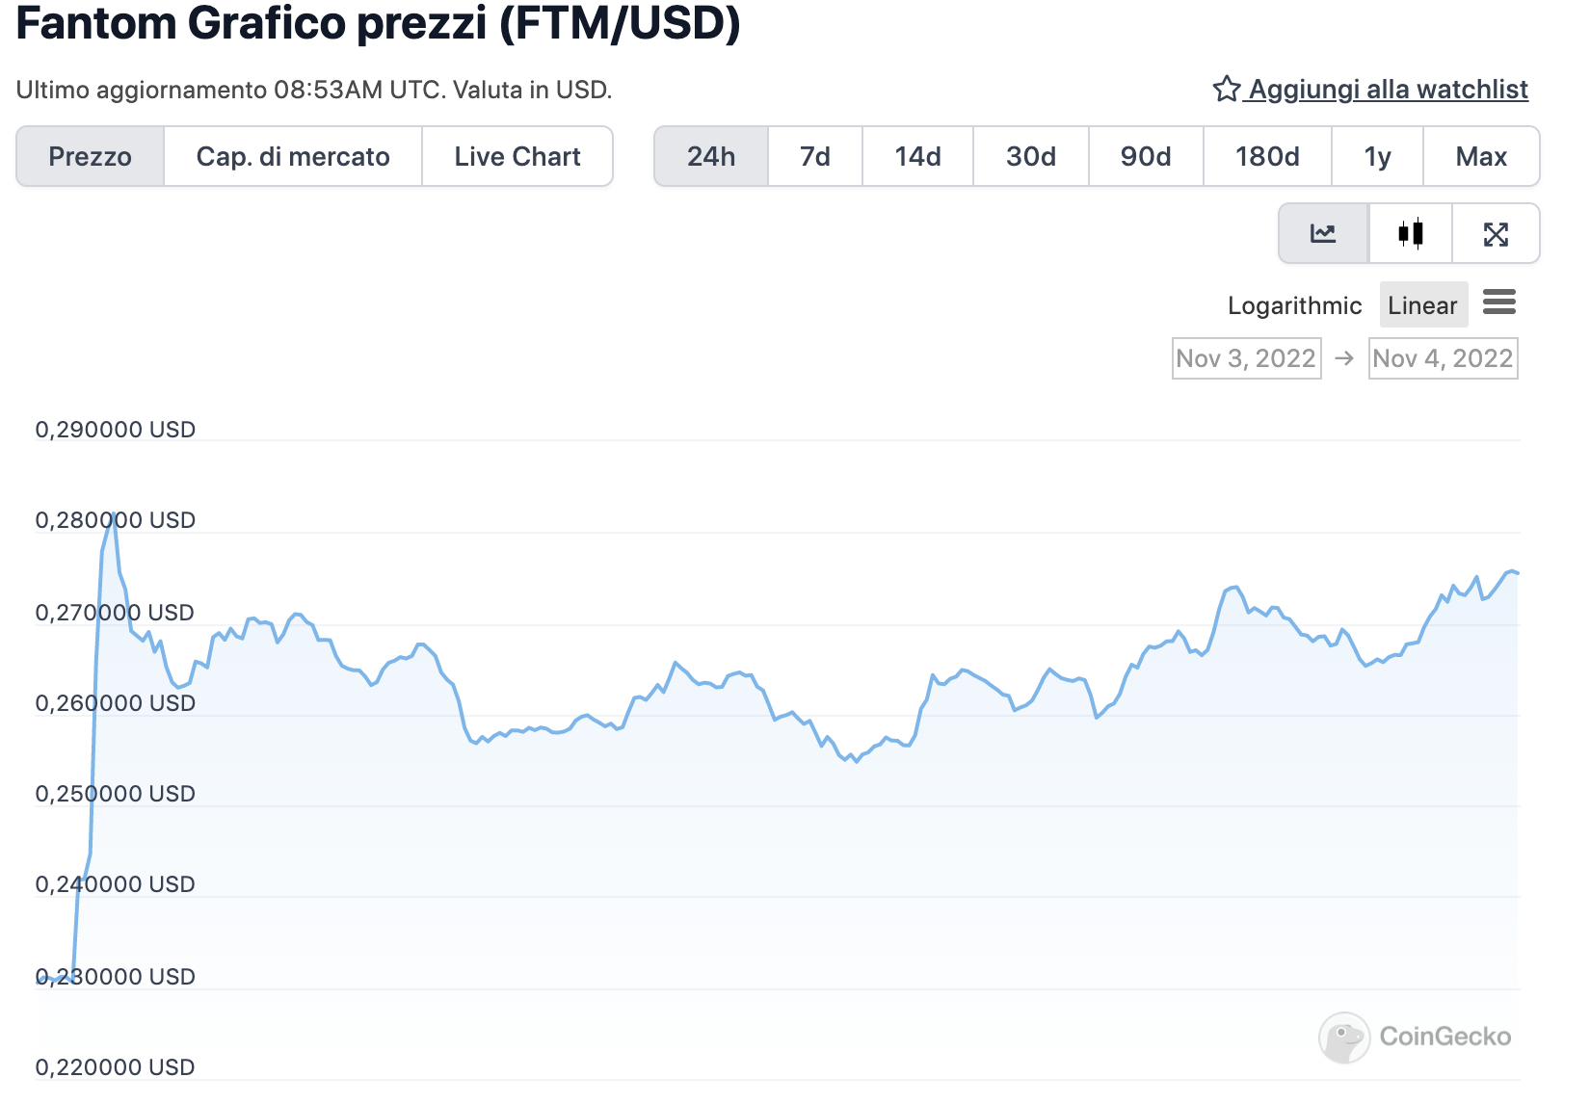
Task: Edit the Nov 3, 2022 start date
Action: pos(1246,358)
